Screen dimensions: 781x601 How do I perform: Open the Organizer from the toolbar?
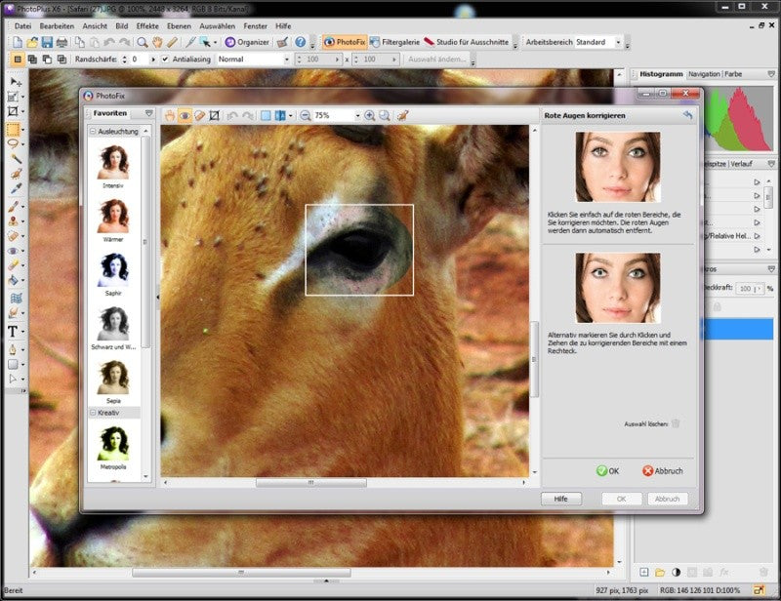pyautogui.click(x=247, y=42)
